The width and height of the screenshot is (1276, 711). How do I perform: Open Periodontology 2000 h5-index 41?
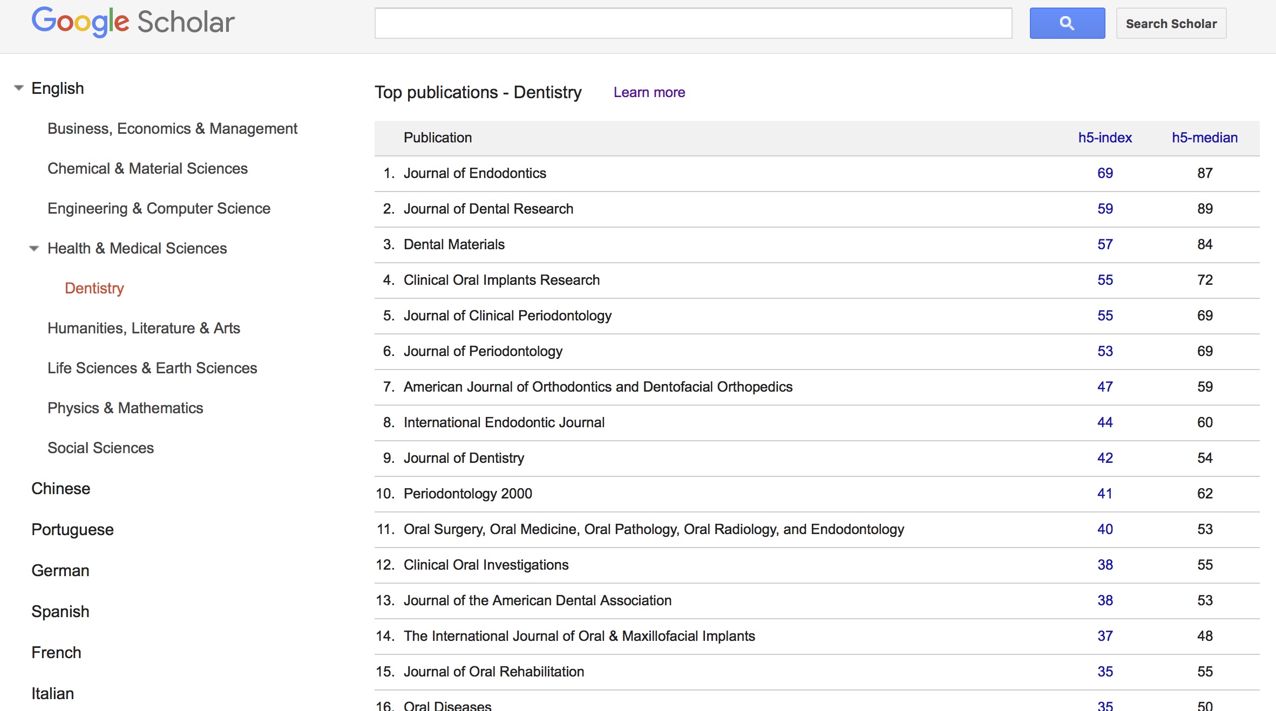point(1104,494)
